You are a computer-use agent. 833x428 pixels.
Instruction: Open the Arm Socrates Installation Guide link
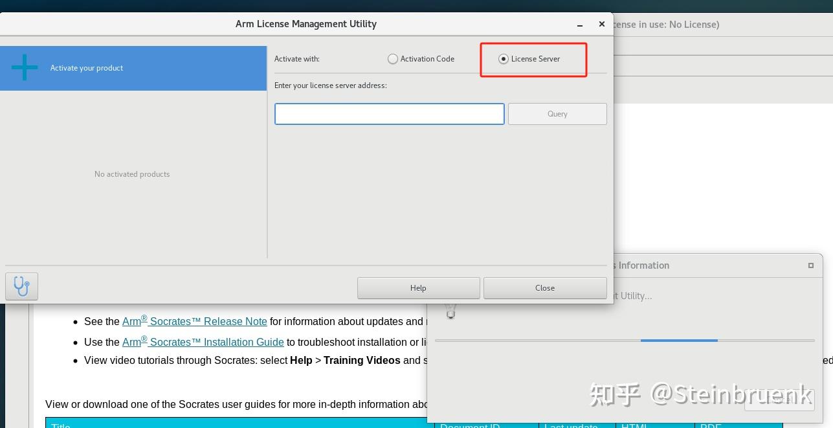pyautogui.click(x=203, y=342)
